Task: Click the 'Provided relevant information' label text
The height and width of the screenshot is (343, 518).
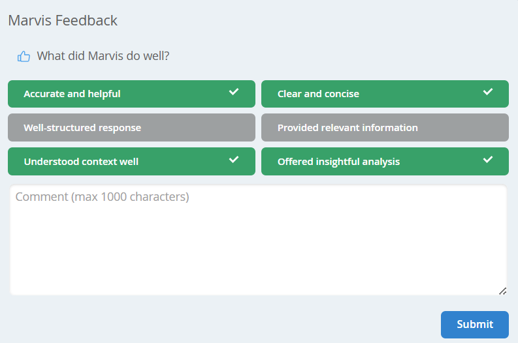Action: click(x=348, y=128)
